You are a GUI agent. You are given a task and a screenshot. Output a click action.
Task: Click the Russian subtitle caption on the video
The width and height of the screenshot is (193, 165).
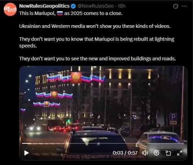103,156
